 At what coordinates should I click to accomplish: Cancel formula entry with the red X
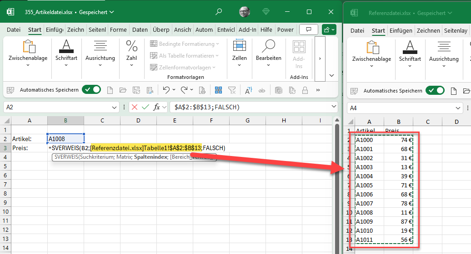click(x=134, y=107)
